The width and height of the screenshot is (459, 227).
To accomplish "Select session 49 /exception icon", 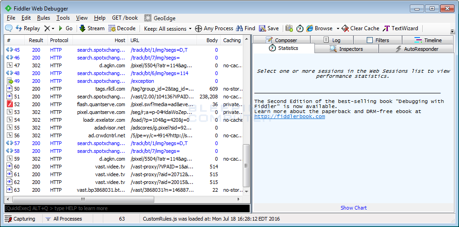I will (x=9, y=81).
